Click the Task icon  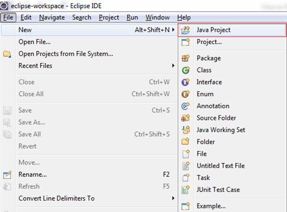186,178
